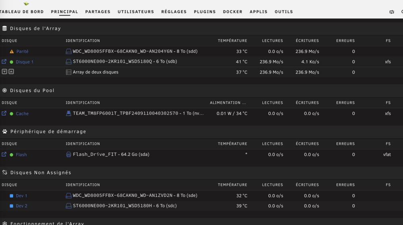Open the Dev 2 device link
This screenshot has height=225, width=403.
pyautogui.click(x=22, y=206)
